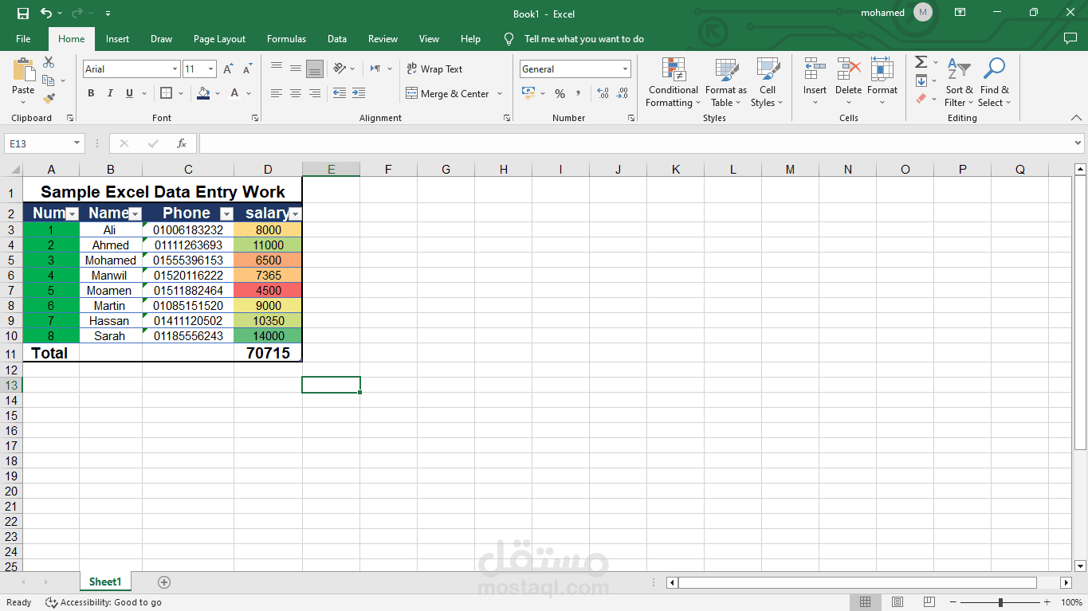1088x611 pixels.
Task: Select the Format Painter brush
Action: click(49, 99)
